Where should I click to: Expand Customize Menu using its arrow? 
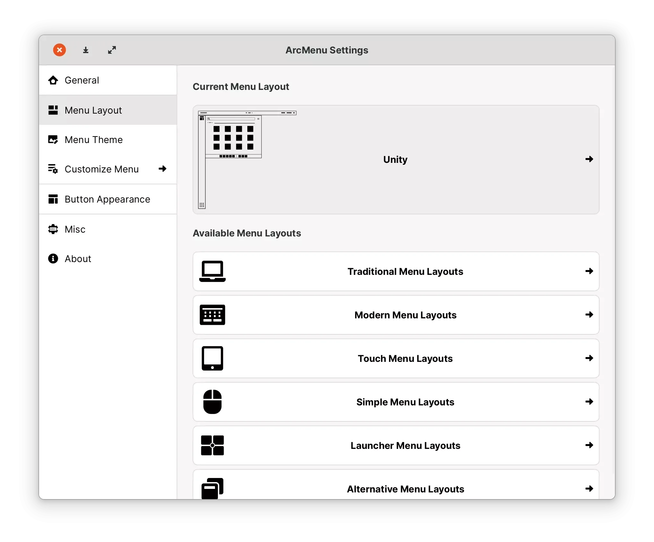coord(163,169)
